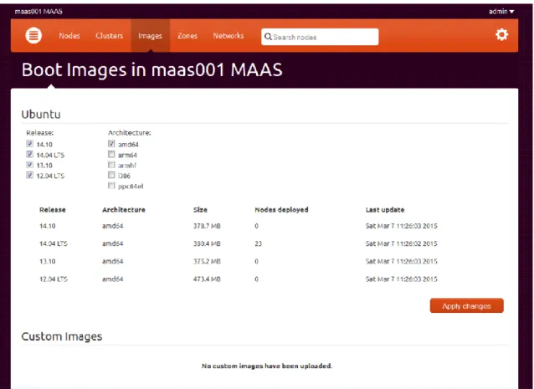Focus the Search nodes field
Viewport: 534px width, 389px height.
pos(320,37)
